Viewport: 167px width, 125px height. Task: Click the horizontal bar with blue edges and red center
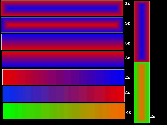[62, 25]
